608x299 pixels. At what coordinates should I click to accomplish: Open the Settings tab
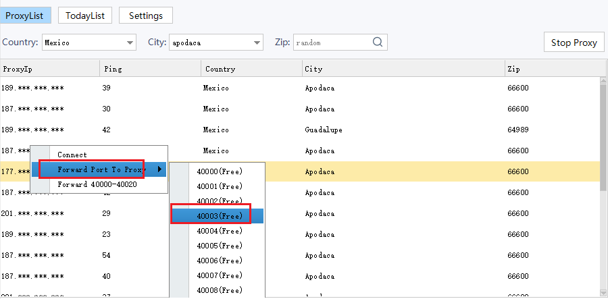pos(145,15)
